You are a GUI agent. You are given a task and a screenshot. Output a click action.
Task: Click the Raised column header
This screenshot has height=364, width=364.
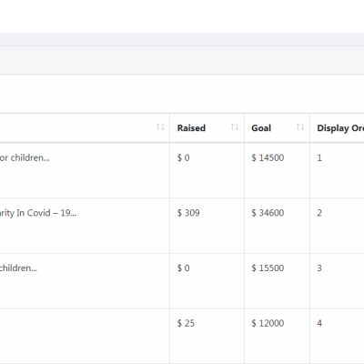coord(191,128)
